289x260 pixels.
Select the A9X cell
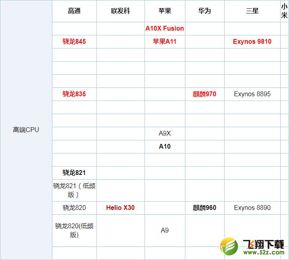point(164,134)
